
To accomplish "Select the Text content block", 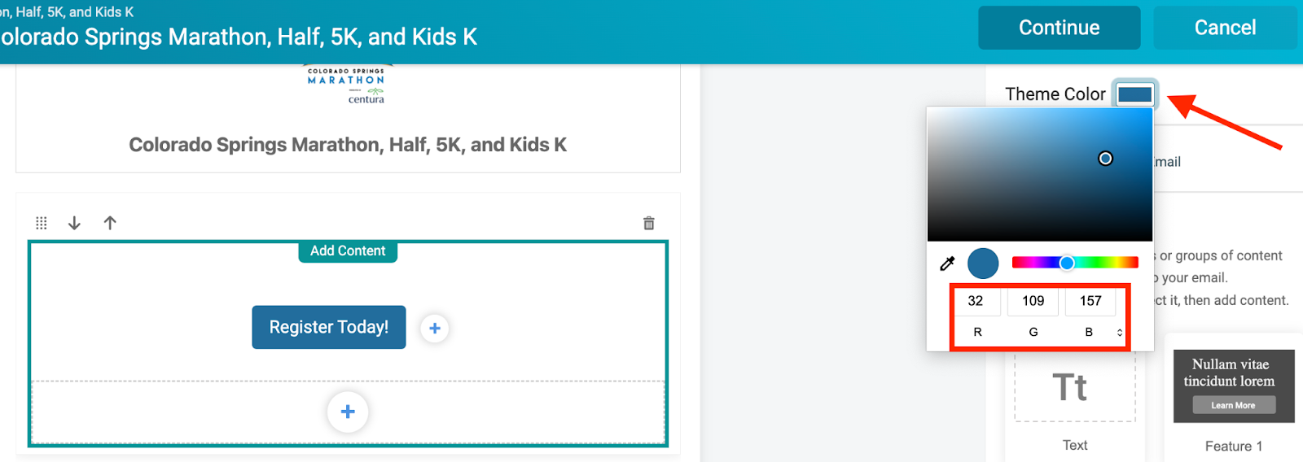I will pyautogui.click(x=1074, y=399).
